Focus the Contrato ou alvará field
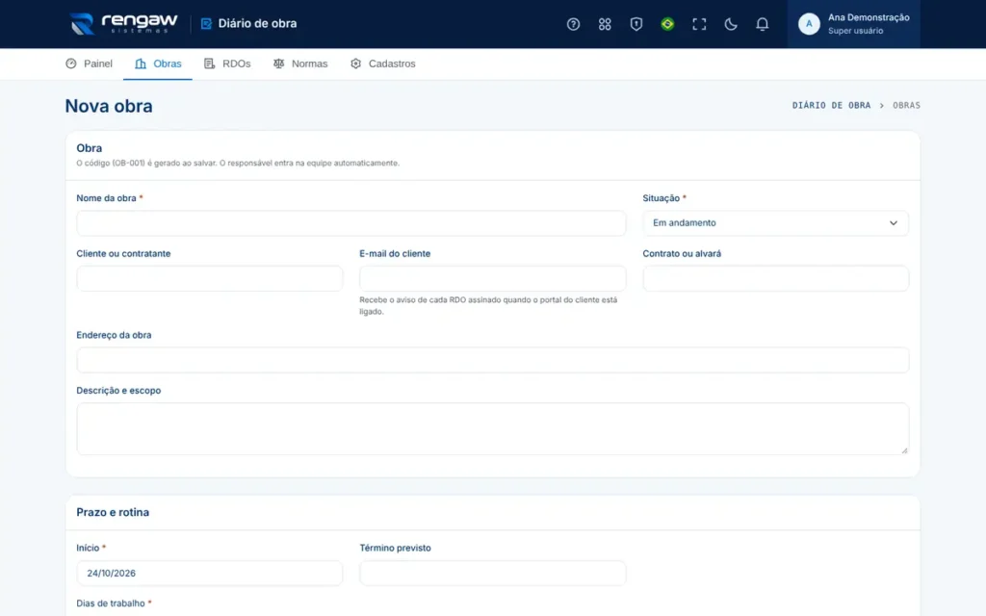The height and width of the screenshot is (616, 986). point(775,278)
